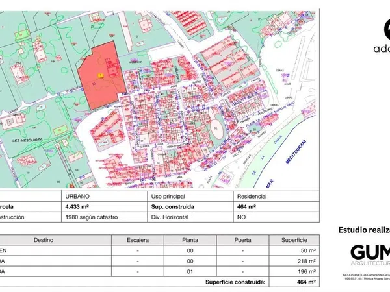Click the yellow marker inside the red parcel
This screenshot has height=292, width=390.
click(99, 76)
